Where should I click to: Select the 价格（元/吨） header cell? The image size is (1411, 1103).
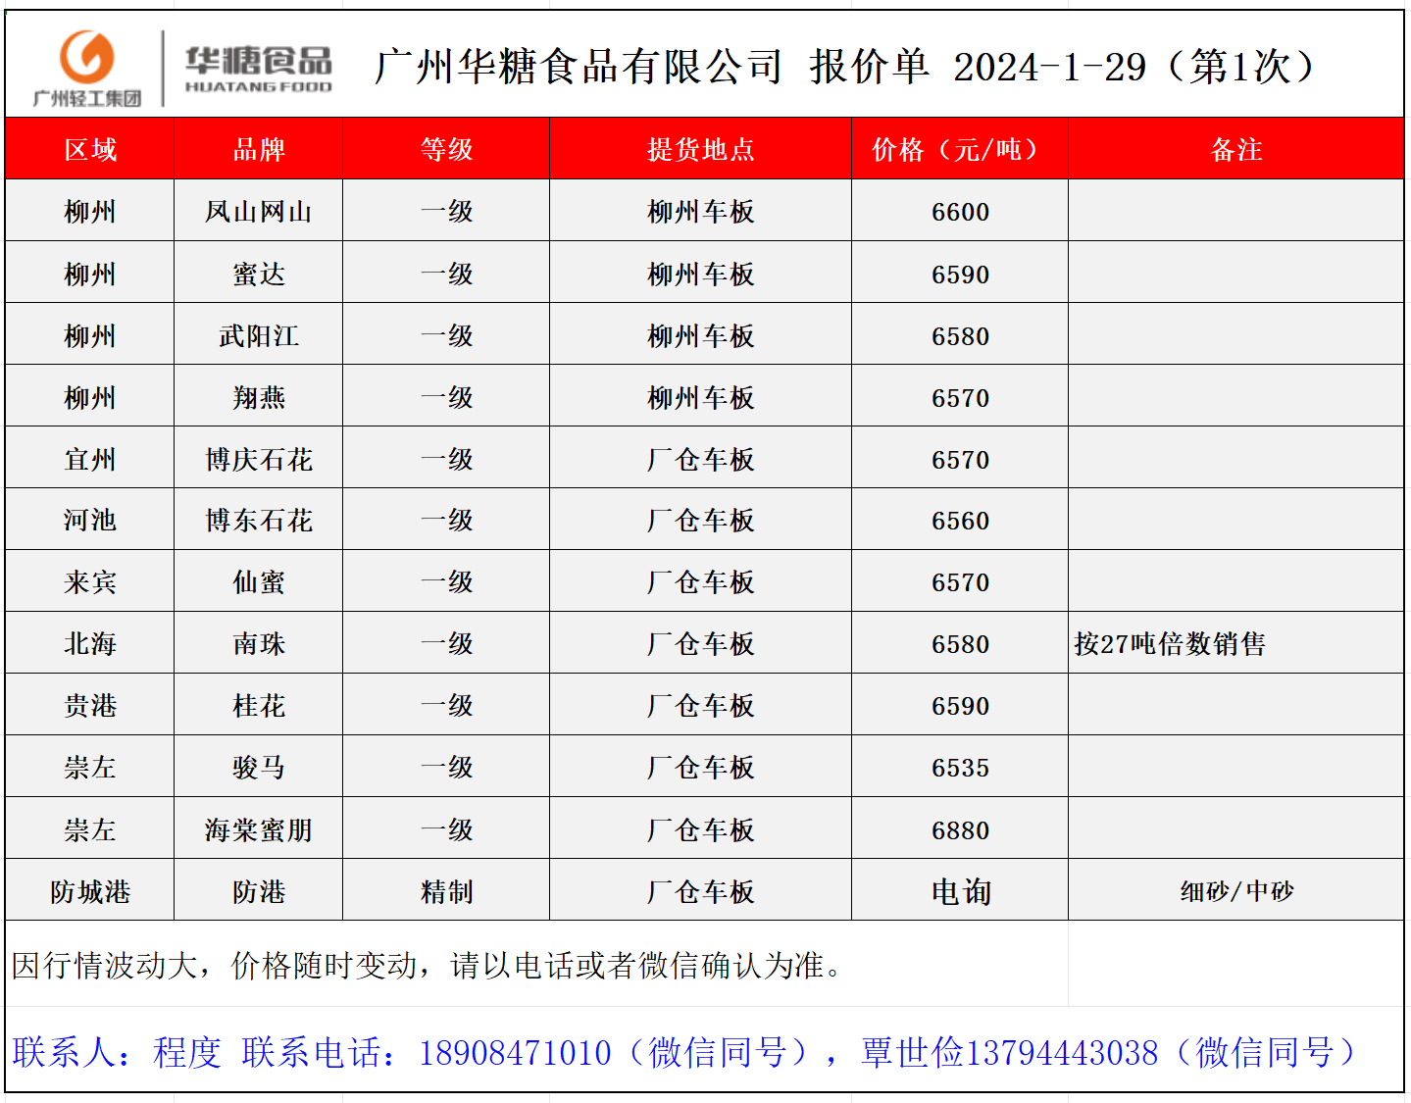pos(959,149)
